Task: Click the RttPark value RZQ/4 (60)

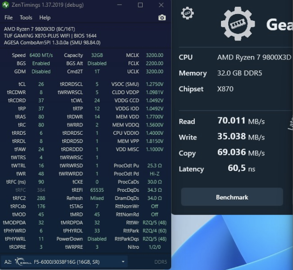Action: point(155,231)
